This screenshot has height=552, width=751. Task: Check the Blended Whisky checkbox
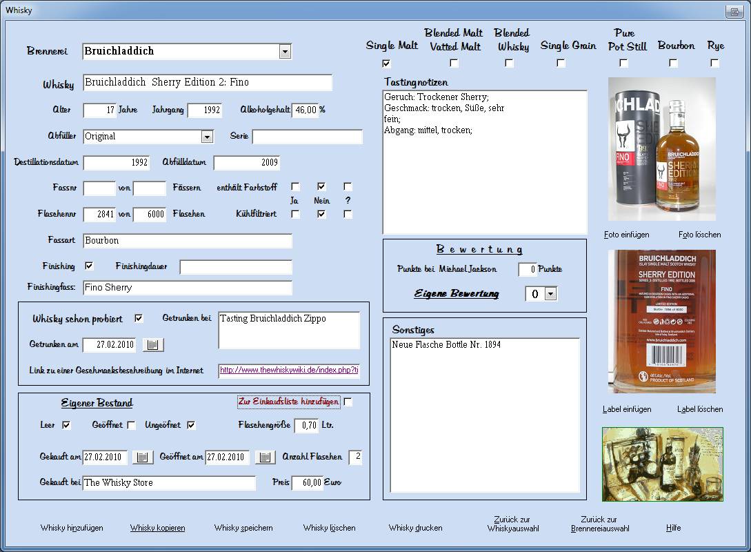[509, 63]
